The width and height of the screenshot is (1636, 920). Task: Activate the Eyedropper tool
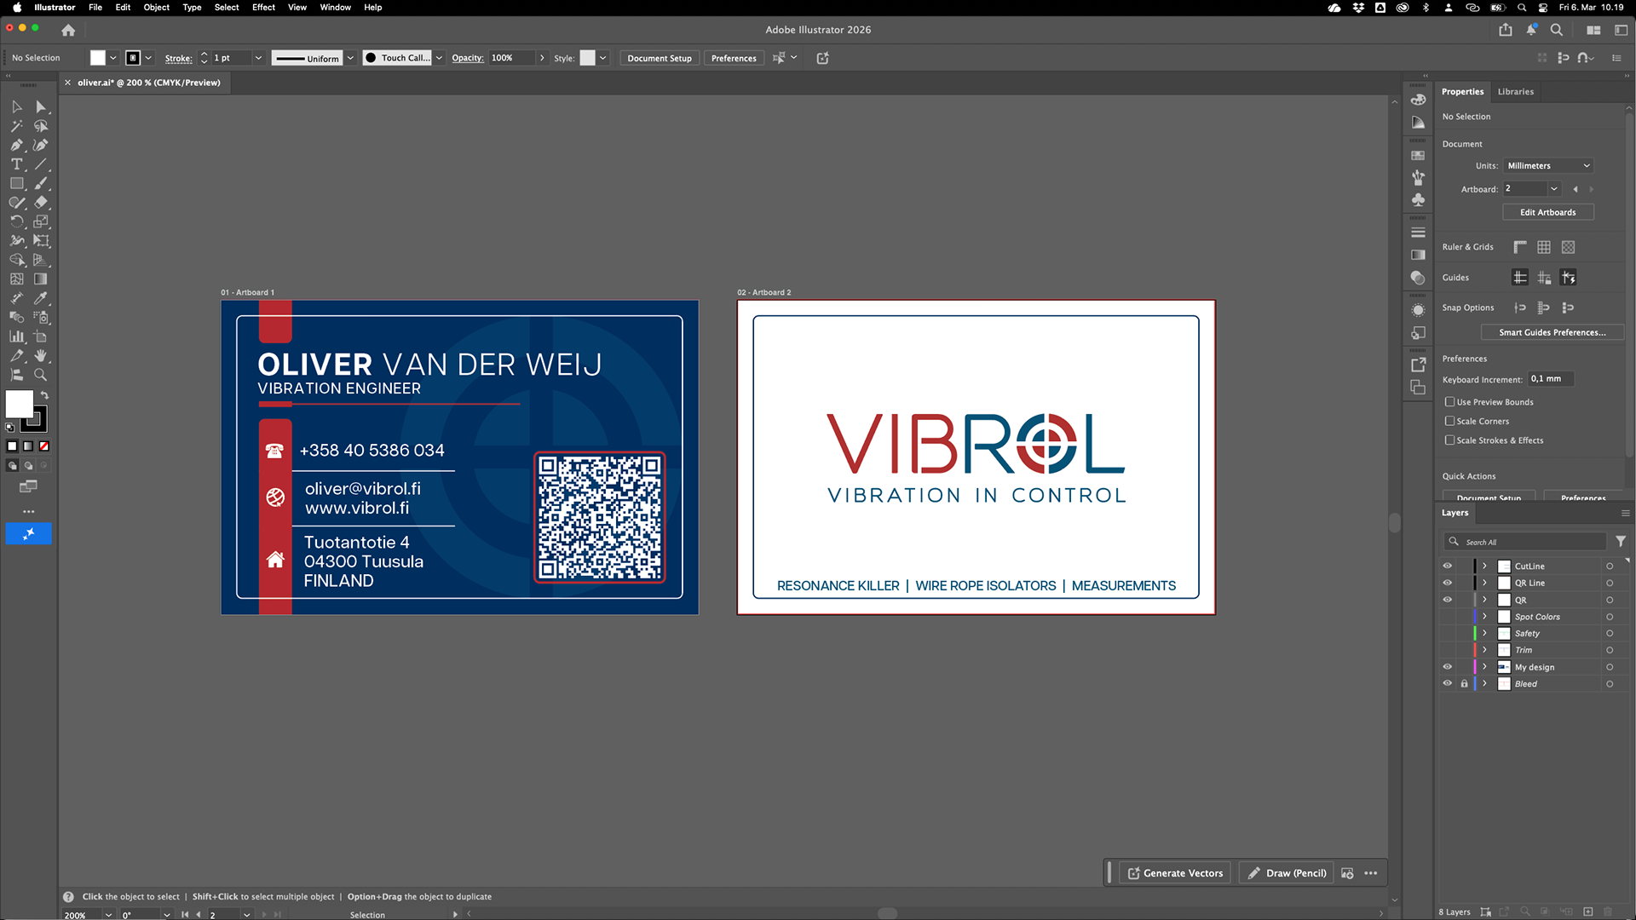tap(41, 298)
